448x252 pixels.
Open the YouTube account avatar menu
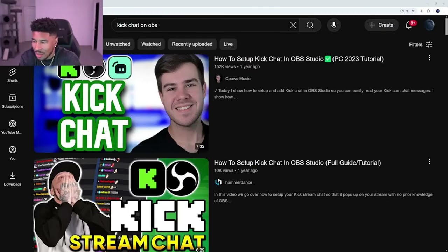(x=429, y=25)
